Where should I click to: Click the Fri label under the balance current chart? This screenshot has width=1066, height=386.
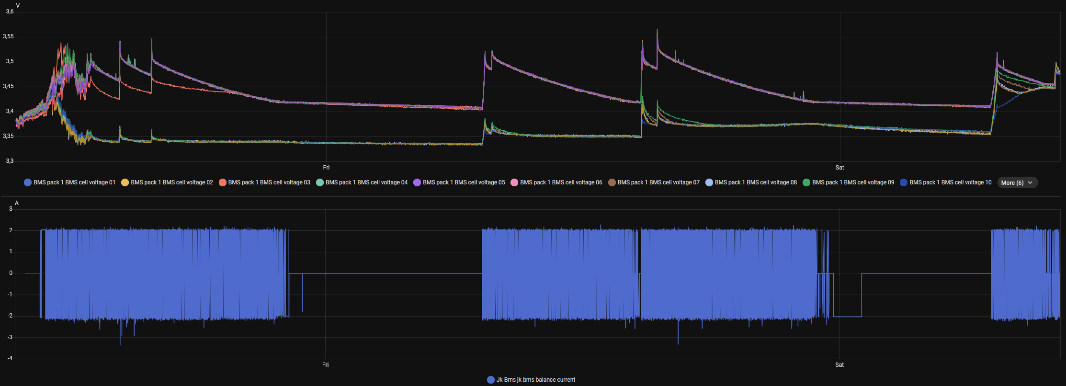click(326, 365)
